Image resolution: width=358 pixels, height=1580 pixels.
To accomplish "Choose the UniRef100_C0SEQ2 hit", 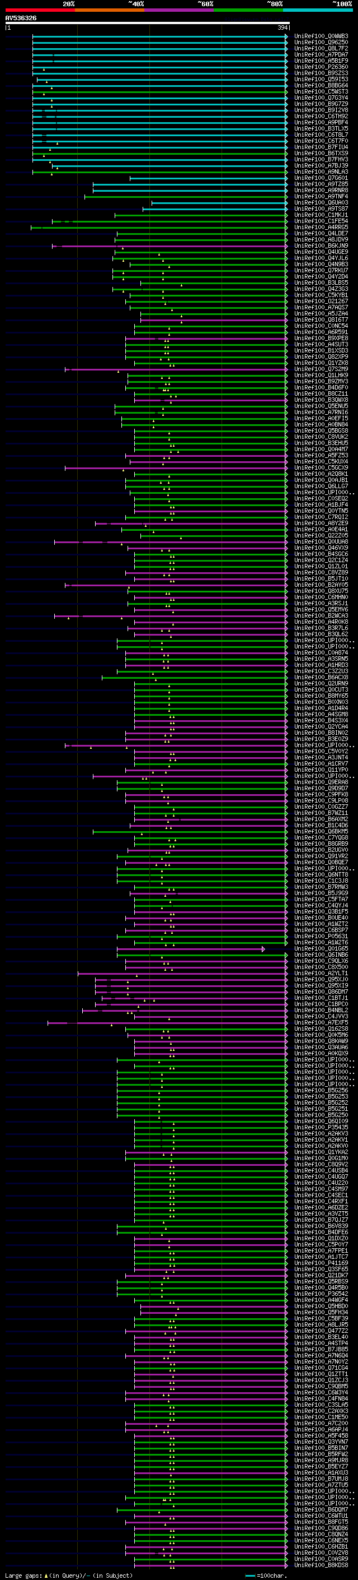I will tap(321, 499).
